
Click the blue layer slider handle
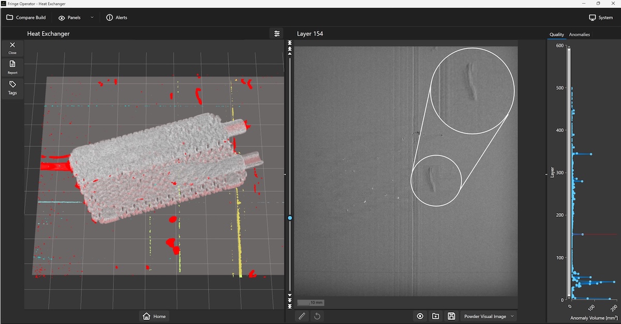tap(290, 218)
